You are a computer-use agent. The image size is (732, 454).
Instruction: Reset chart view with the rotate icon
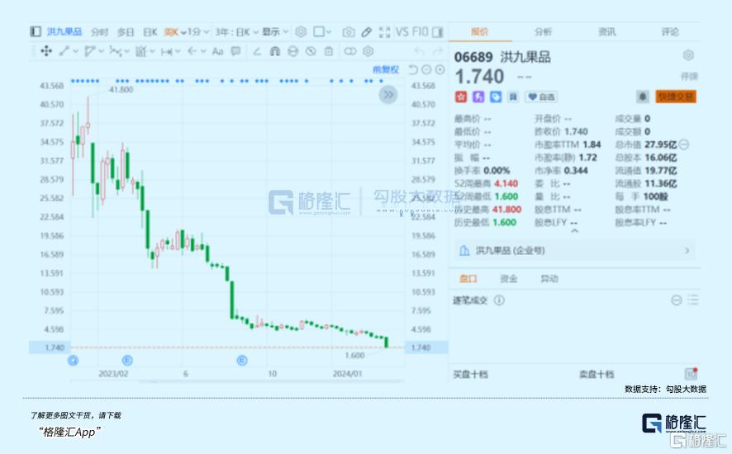413,69
